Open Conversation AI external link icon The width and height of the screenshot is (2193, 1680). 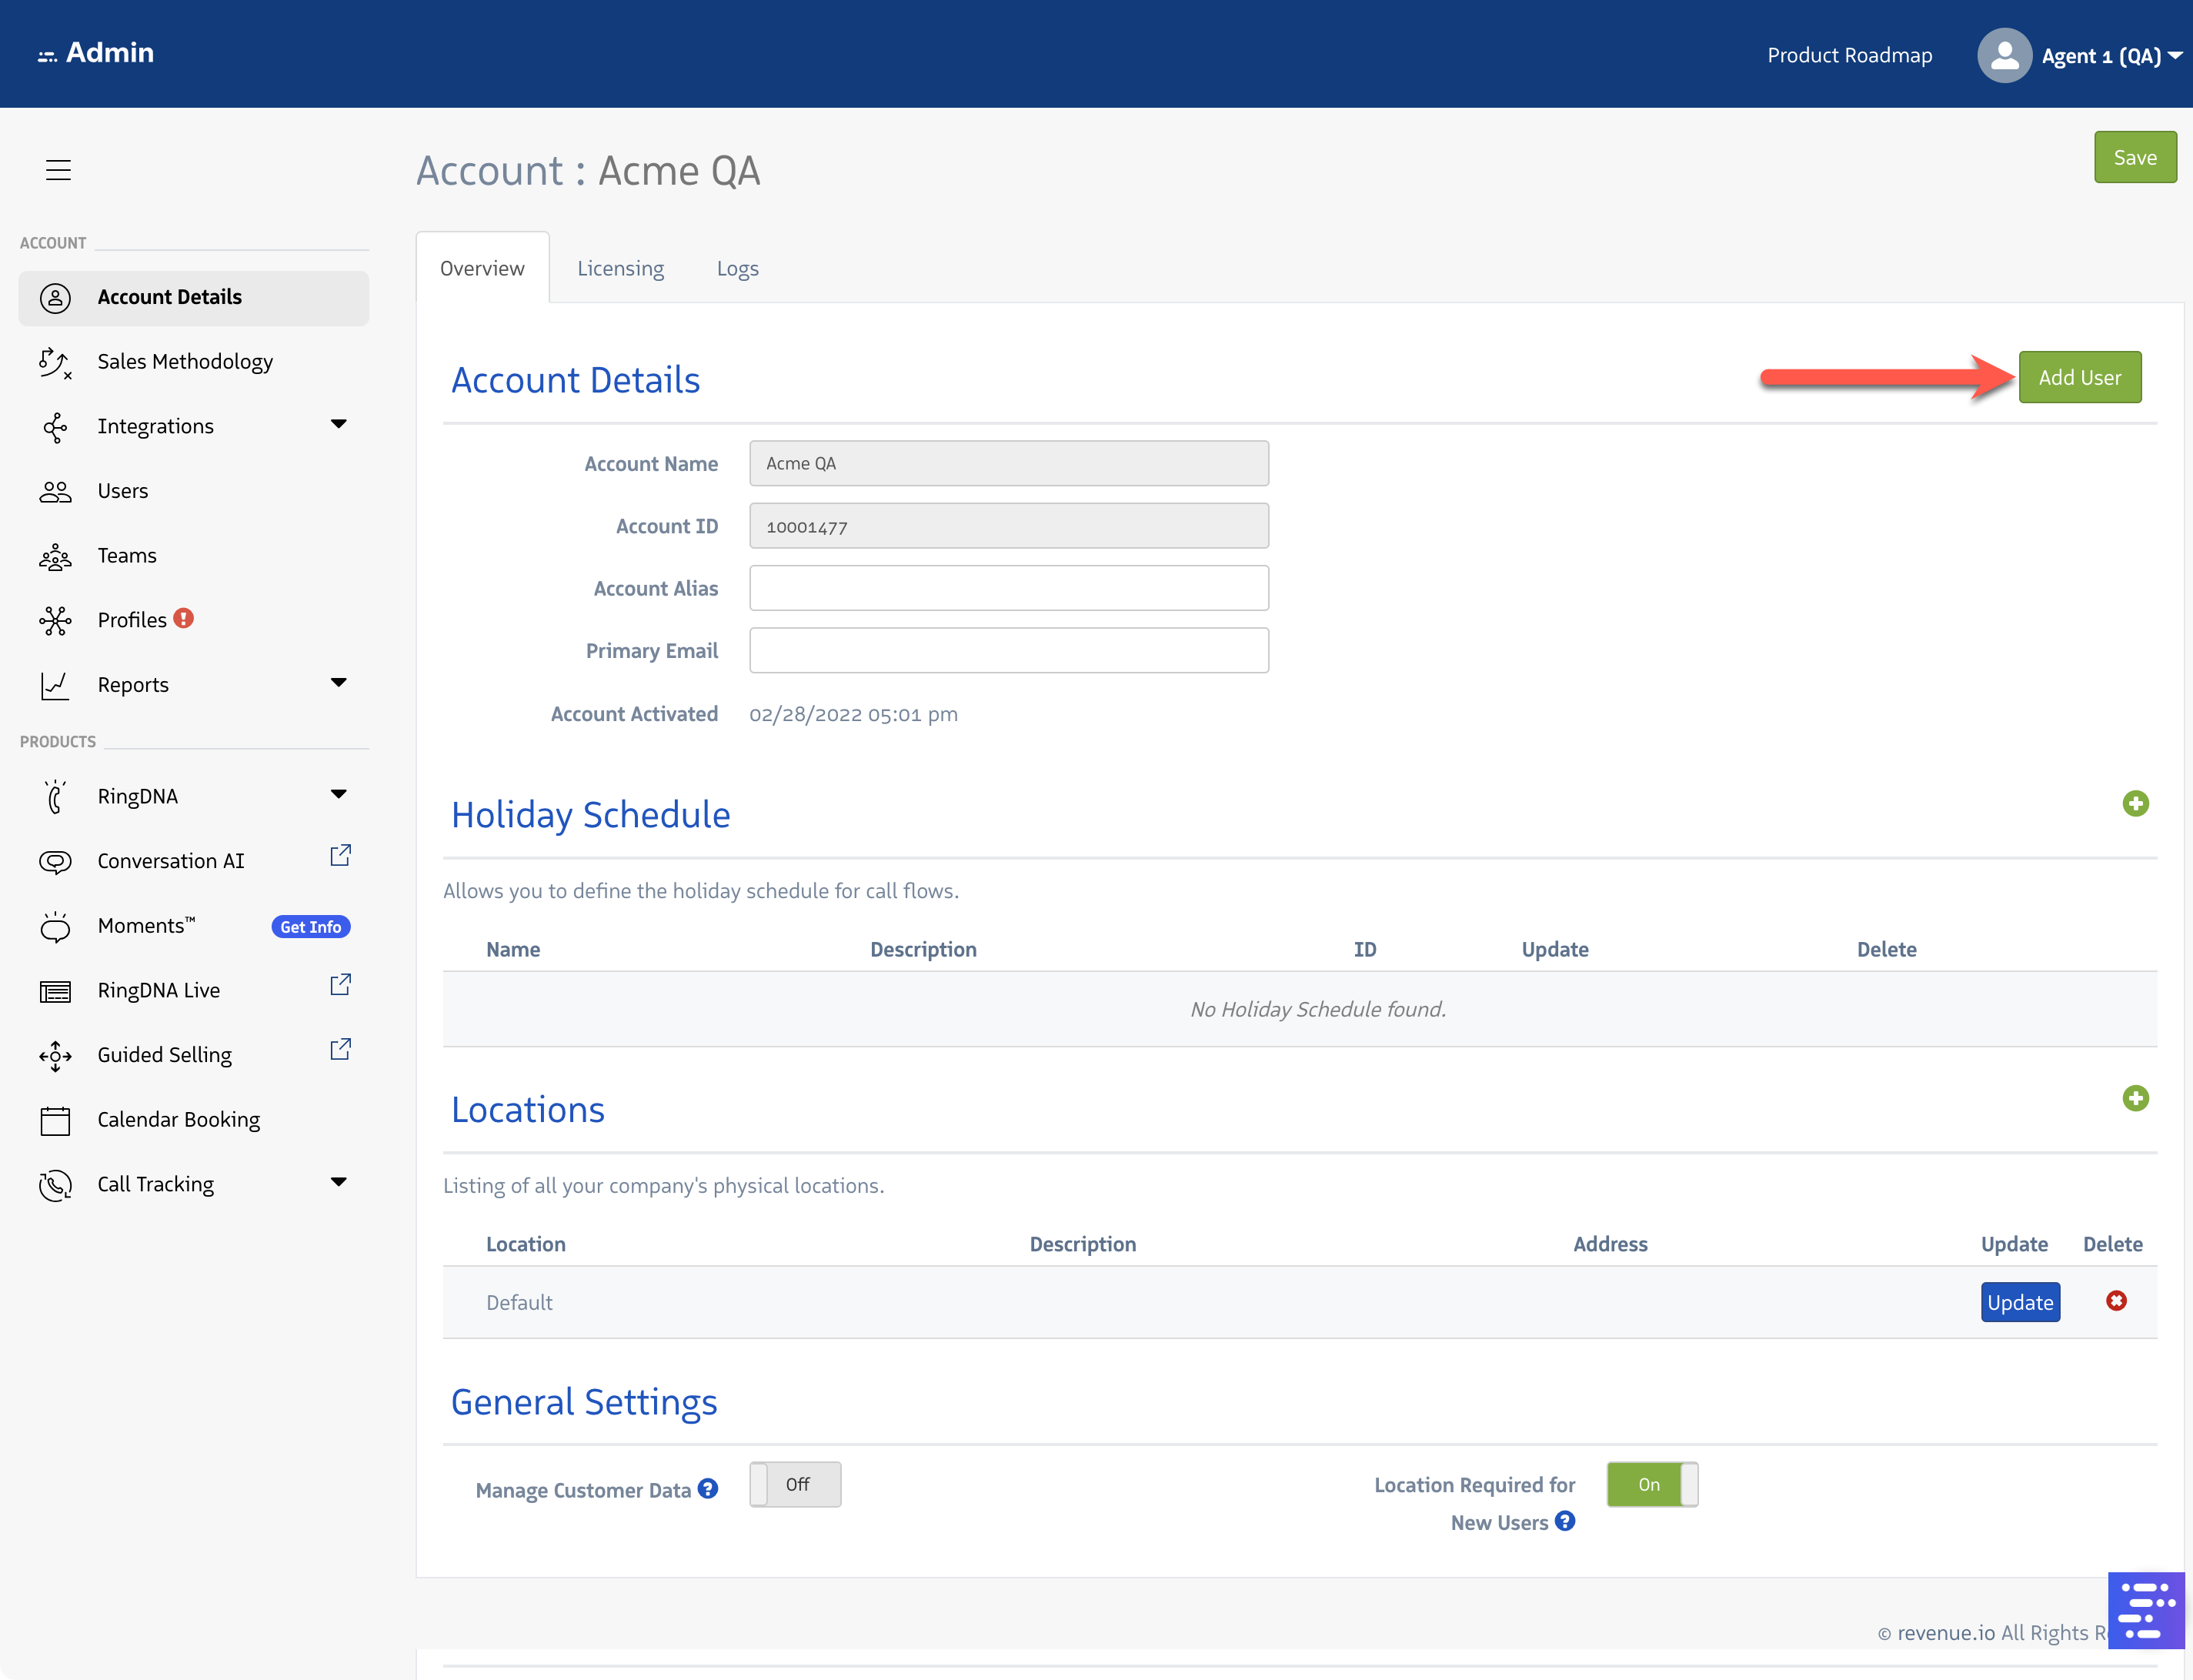click(340, 855)
